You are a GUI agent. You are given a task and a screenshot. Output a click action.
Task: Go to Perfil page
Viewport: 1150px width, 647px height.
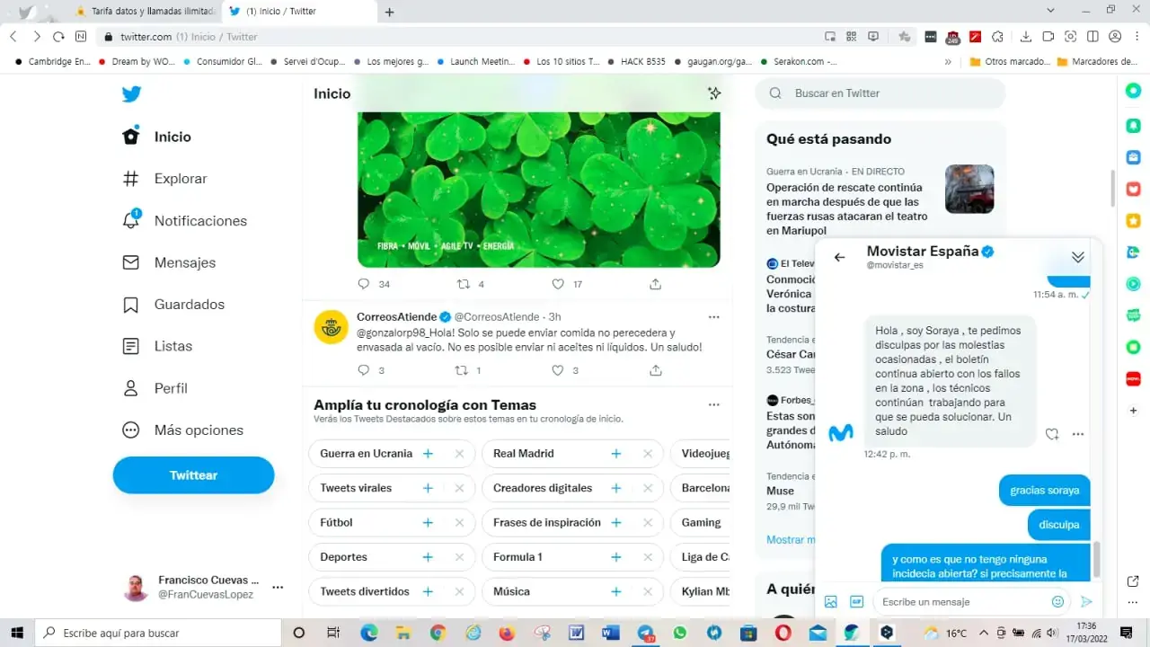[x=155, y=388]
